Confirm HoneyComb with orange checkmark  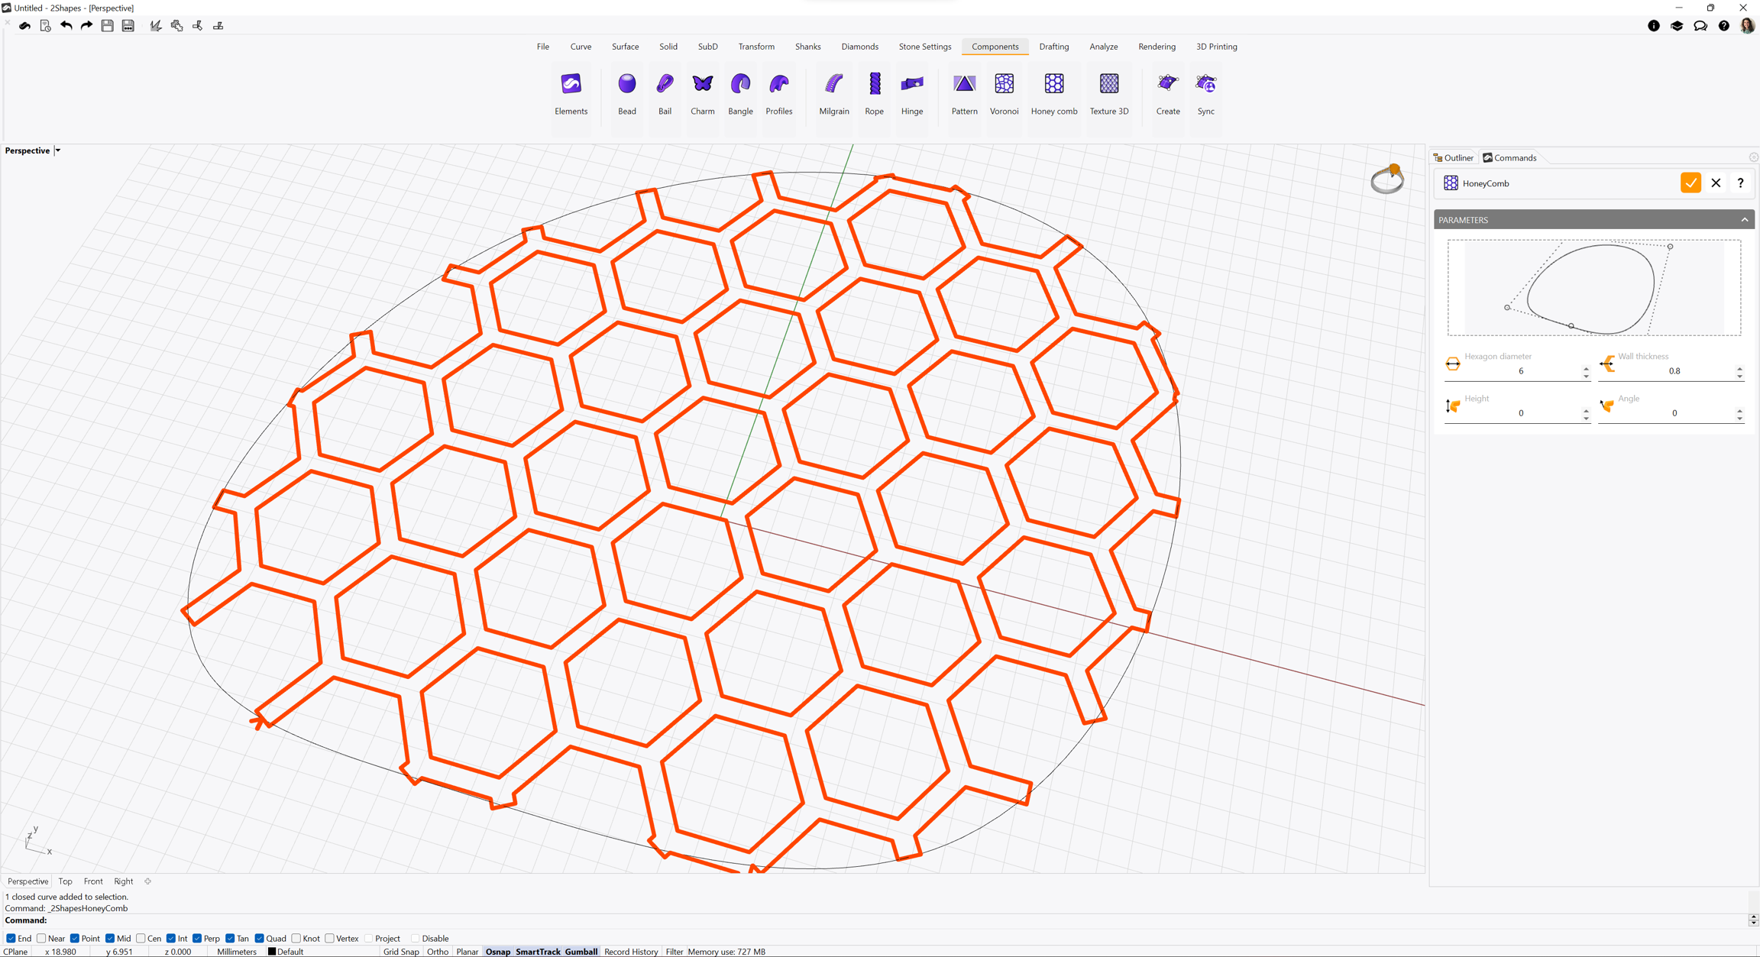point(1690,183)
